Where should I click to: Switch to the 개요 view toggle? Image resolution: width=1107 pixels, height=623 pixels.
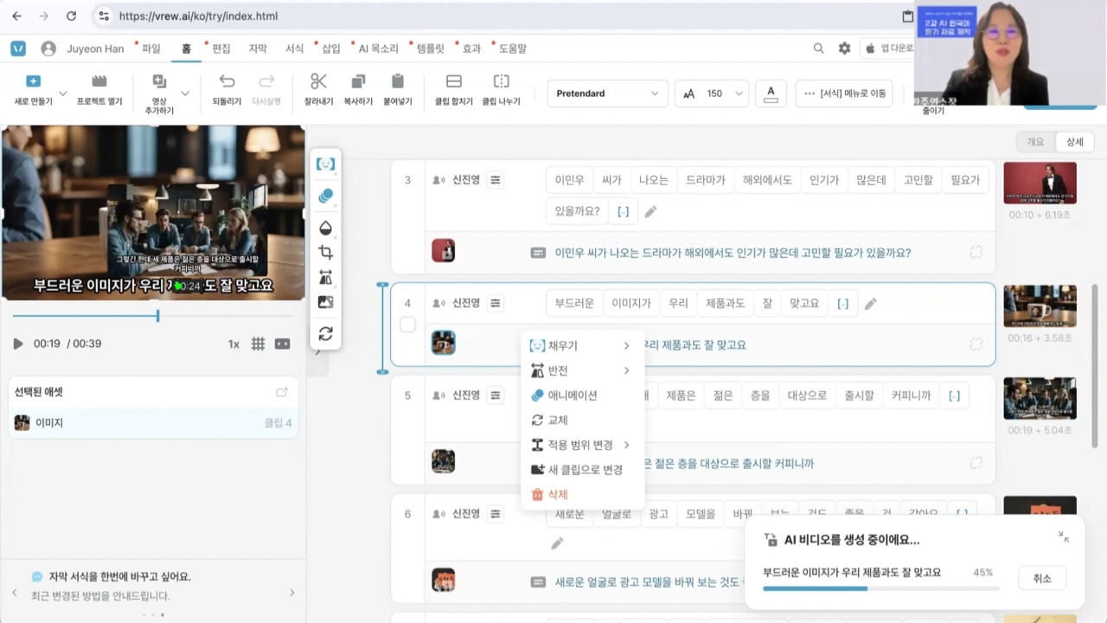click(1035, 142)
